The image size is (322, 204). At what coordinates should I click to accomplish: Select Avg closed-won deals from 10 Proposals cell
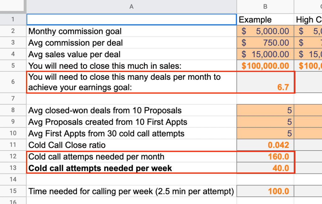click(131, 110)
